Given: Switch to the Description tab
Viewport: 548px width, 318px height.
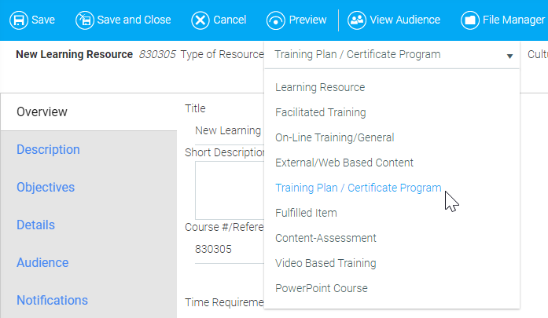Looking at the screenshot, I should pos(48,149).
